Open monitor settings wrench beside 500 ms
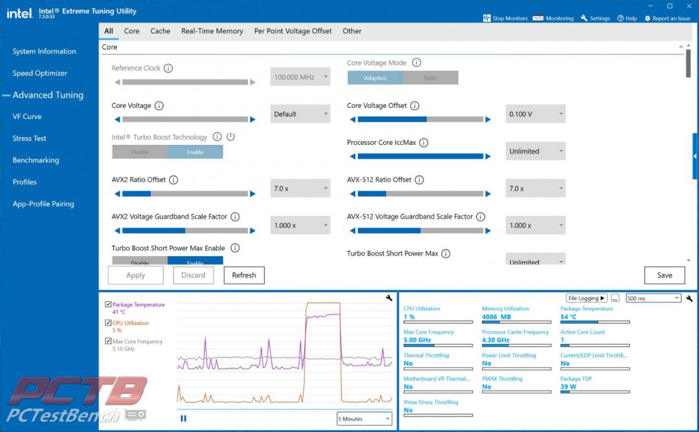The height and width of the screenshot is (432, 699). click(689, 298)
